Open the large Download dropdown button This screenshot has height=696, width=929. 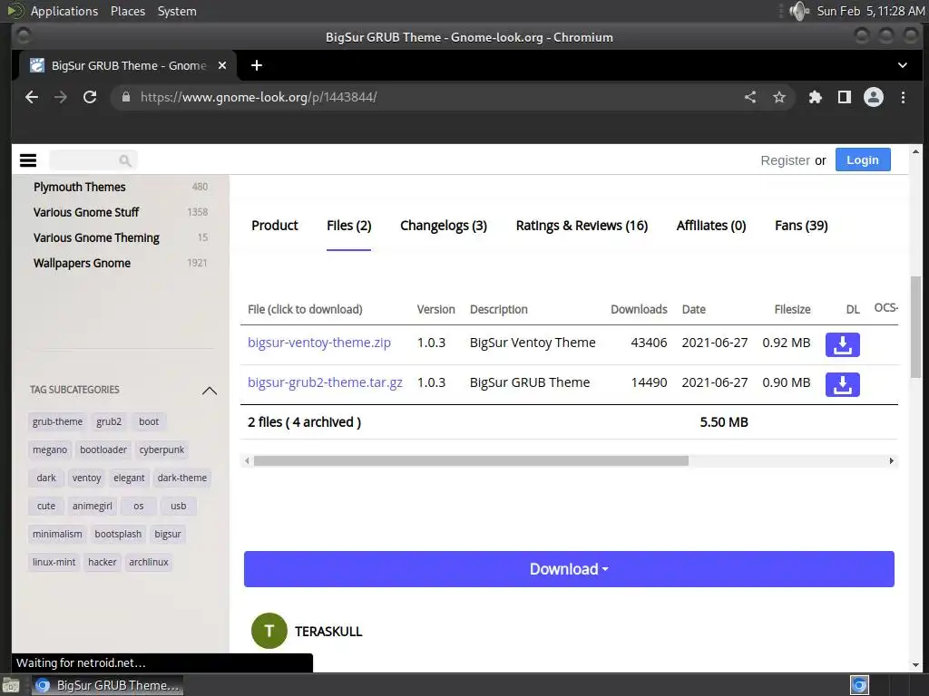coord(569,569)
